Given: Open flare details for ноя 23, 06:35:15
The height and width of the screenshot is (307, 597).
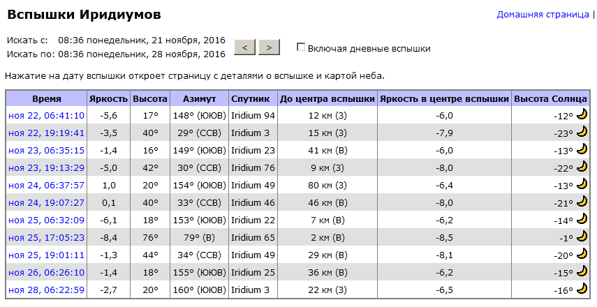Looking at the screenshot, I should (47, 150).
